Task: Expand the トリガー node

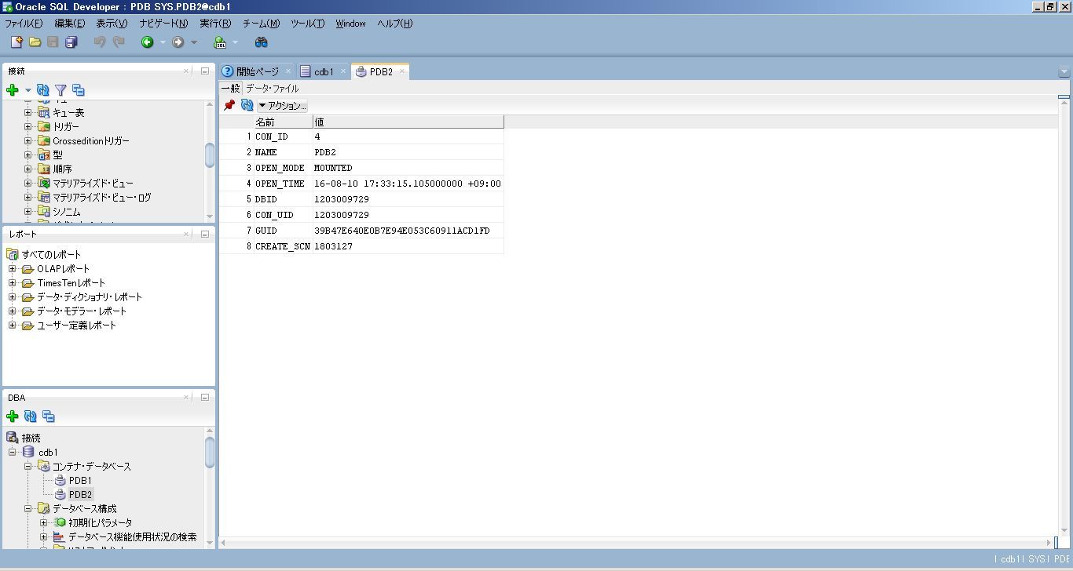Action: tap(28, 126)
